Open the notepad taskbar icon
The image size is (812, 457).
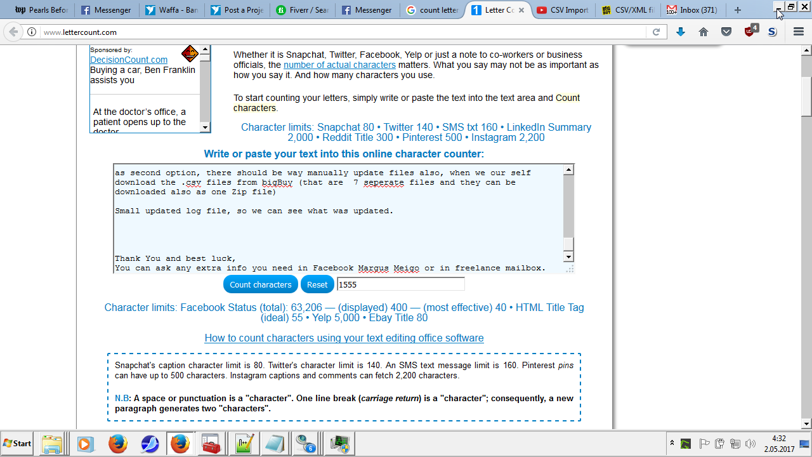click(275, 444)
